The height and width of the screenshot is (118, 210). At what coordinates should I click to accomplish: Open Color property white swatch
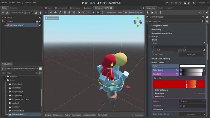click(x=192, y=66)
